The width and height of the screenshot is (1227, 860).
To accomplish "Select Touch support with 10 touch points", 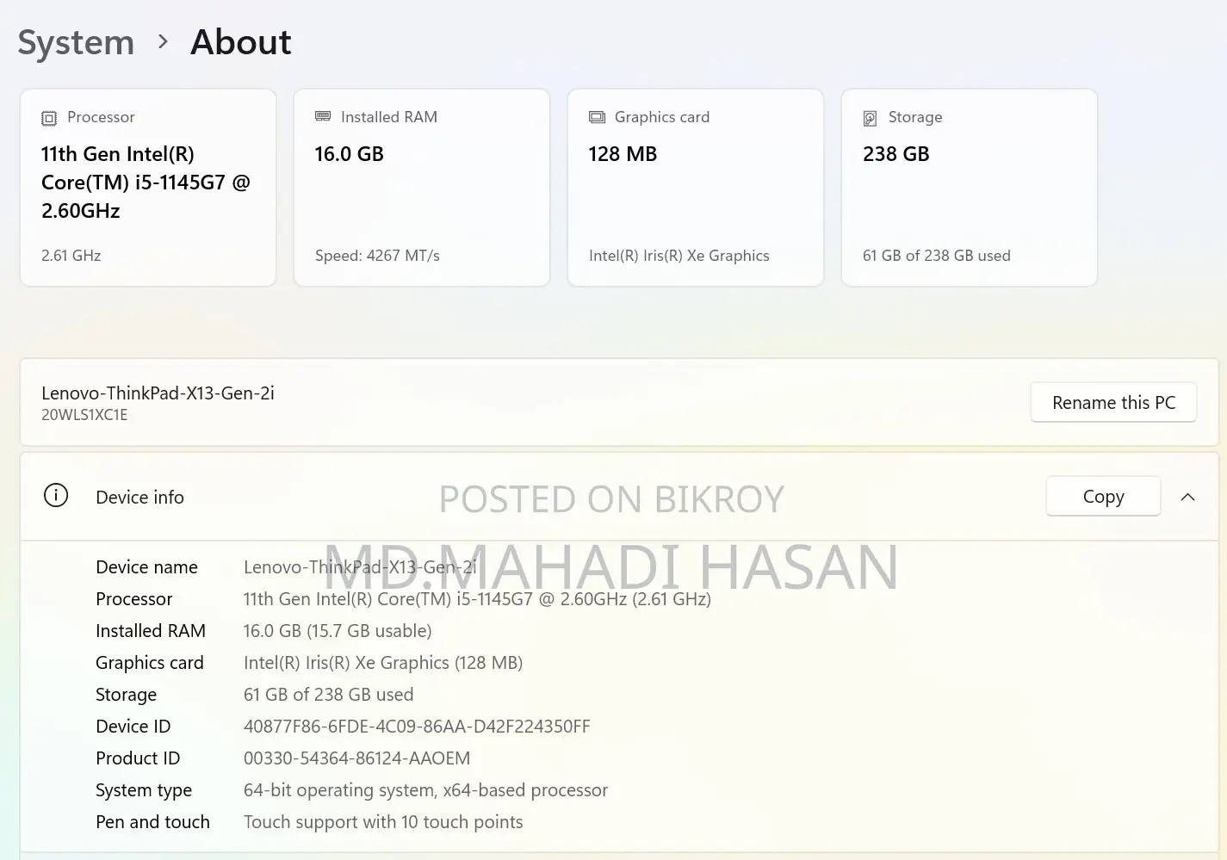I will (383, 822).
